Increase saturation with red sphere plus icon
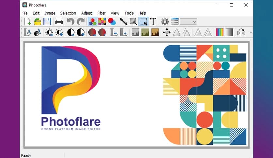This screenshot has height=158, width=273. (x=102, y=32)
